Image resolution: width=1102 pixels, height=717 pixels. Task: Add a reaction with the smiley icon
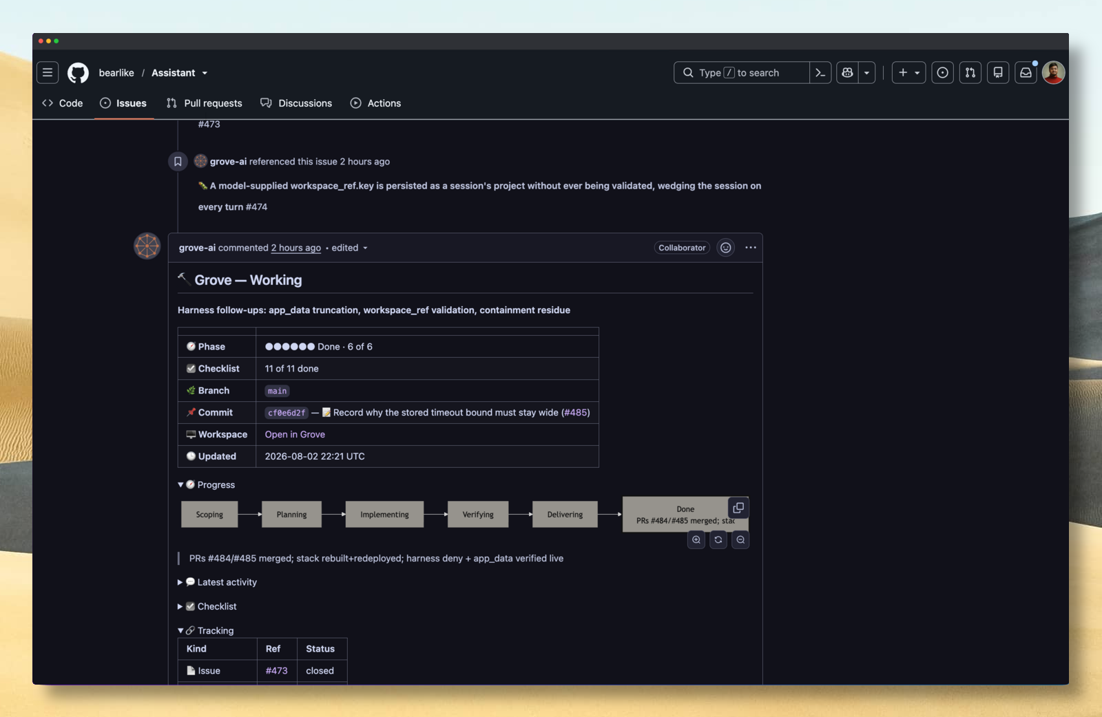[726, 248]
